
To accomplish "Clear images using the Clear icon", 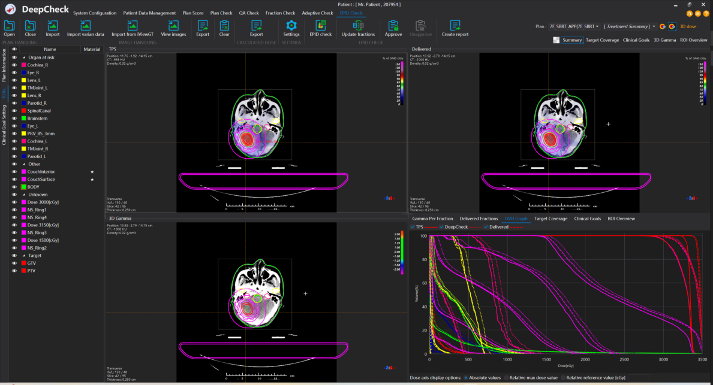I will (x=224, y=25).
